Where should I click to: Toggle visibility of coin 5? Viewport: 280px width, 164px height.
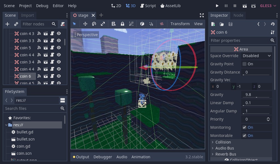(x=59, y=48)
